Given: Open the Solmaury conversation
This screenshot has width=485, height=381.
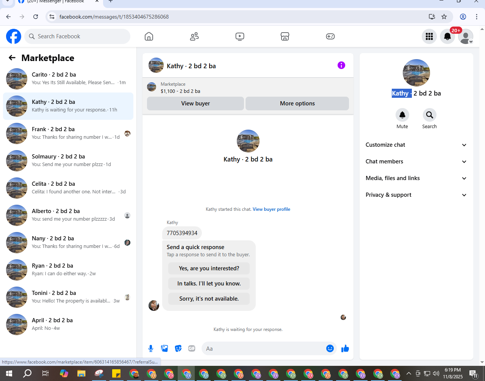Looking at the screenshot, I should [x=68, y=161].
